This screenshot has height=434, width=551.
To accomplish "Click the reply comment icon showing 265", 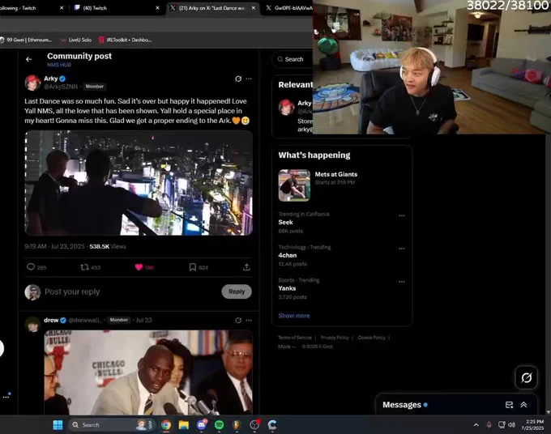I will click(31, 267).
